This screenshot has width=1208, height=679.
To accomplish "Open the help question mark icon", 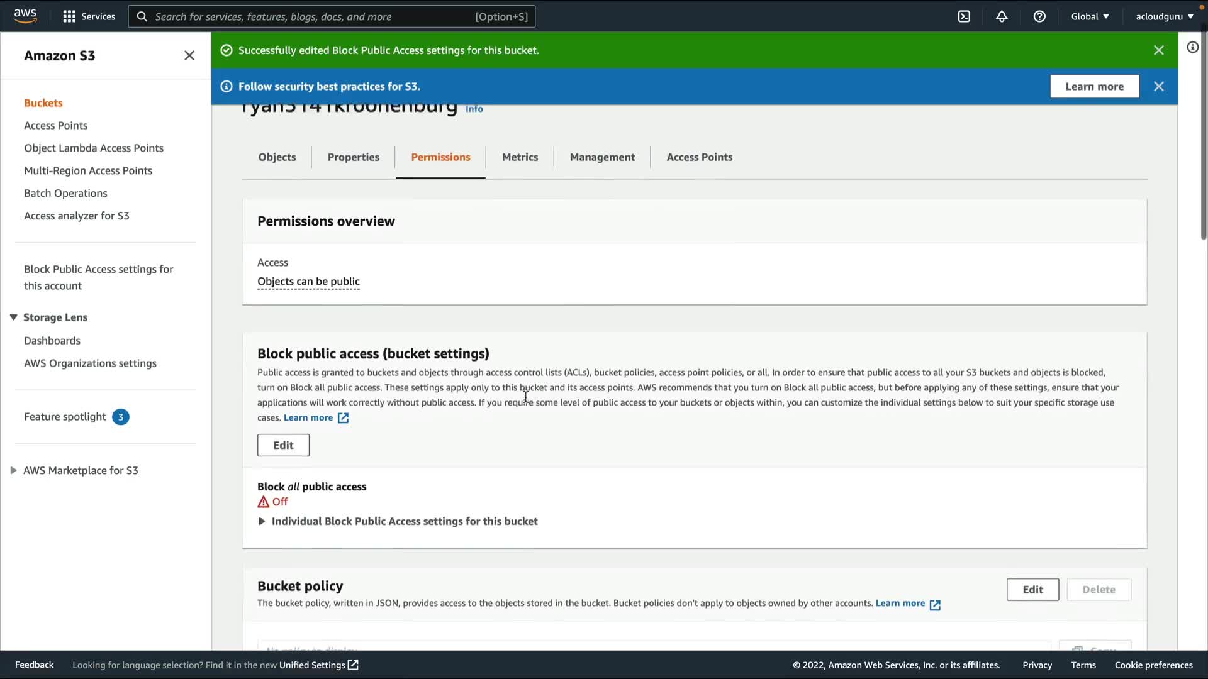I will tap(1039, 17).
